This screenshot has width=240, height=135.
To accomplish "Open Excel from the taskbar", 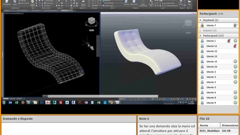I will (16, 102).
